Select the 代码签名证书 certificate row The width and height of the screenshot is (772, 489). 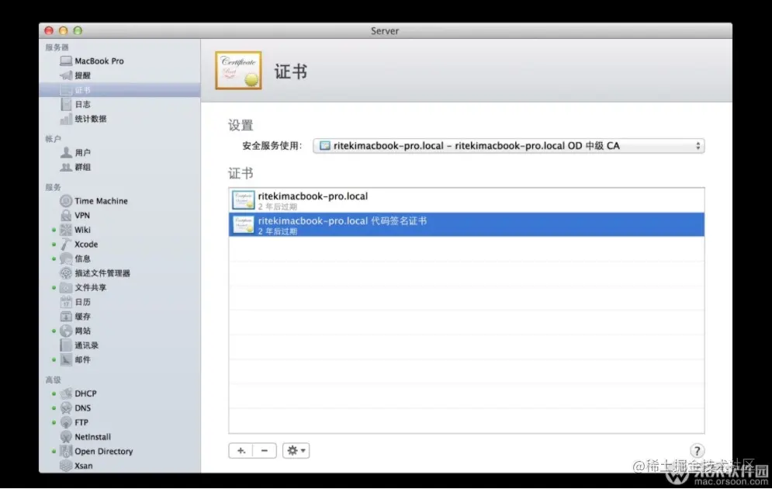[x=466, y=224]
